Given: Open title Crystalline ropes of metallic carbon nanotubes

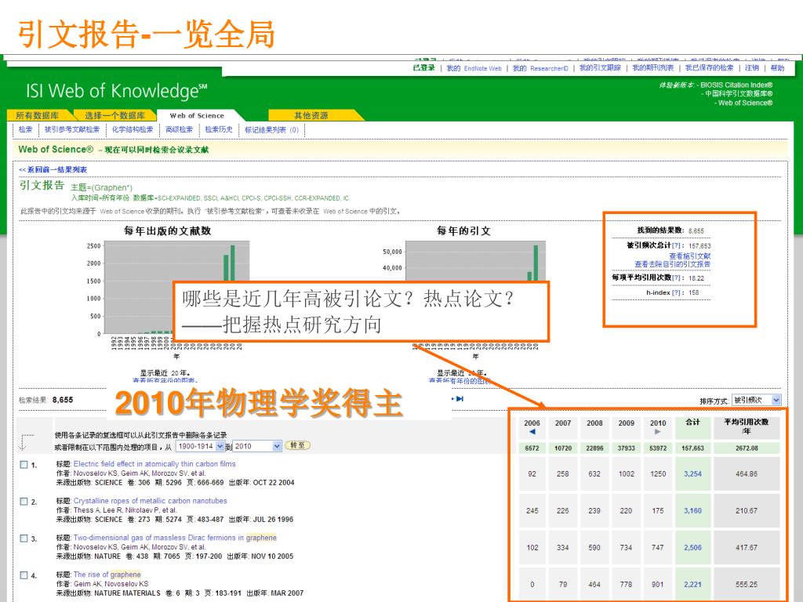Looking at the screenshot, I should coord(150,501).
